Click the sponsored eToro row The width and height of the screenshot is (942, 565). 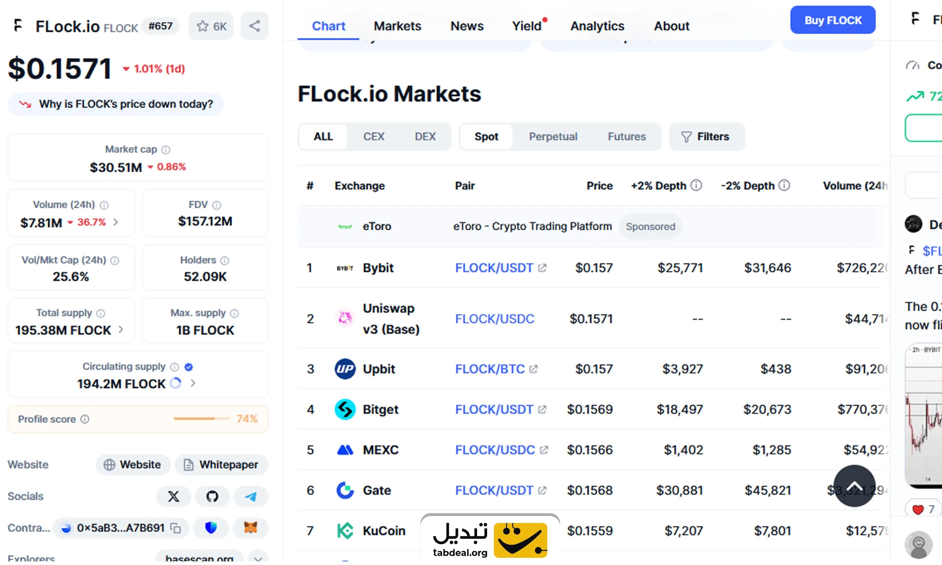point(590,226)
